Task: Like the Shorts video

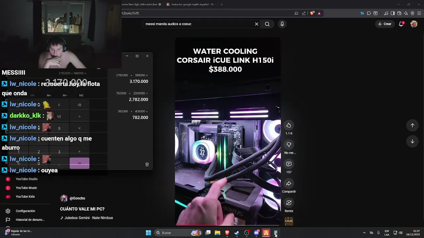Action: [289, 125]
